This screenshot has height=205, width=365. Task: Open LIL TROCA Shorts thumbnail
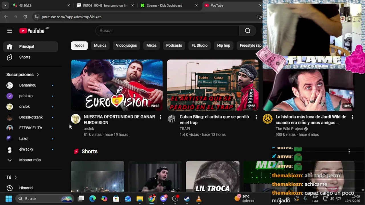click(x=212, y=177)
